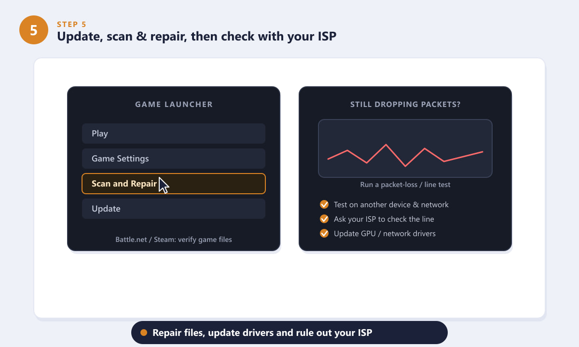Screen dimensions: 579x347
Task: Click Ask your ISP to check the line
Action: tap(384, 219)
